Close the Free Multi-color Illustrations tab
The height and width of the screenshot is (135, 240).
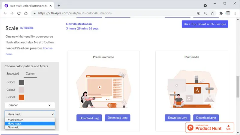click(x=51, y=6)
